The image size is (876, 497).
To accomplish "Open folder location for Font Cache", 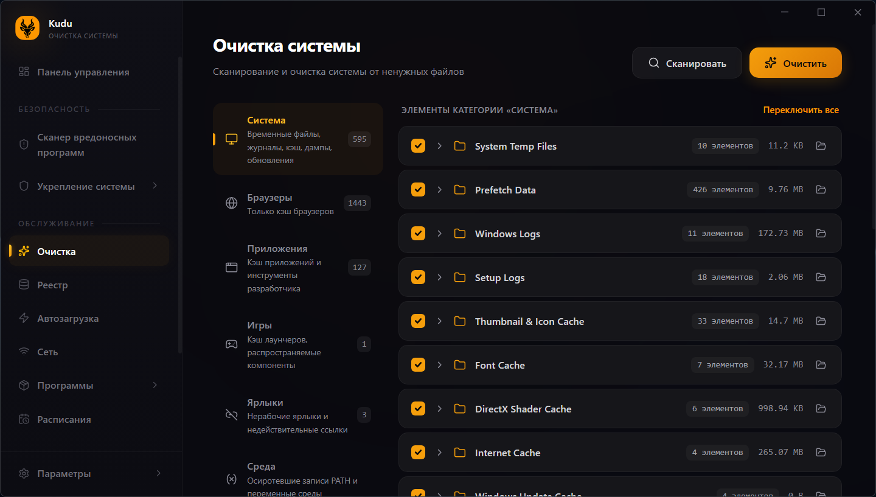I will click(x=821, y=365).
